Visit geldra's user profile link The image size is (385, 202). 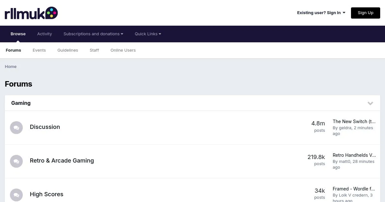click(x=345, y=128)
